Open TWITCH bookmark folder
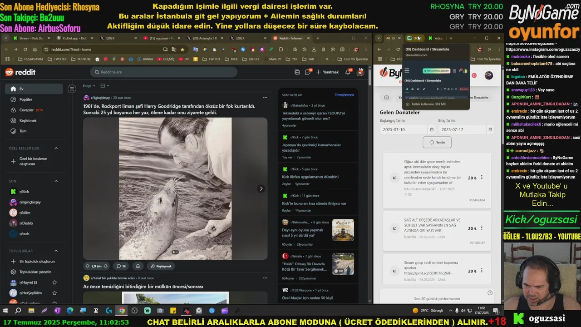This screenshot has width=581, height=327. (x=211, y=59)
